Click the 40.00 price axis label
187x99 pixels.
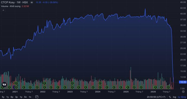(183, 14)
